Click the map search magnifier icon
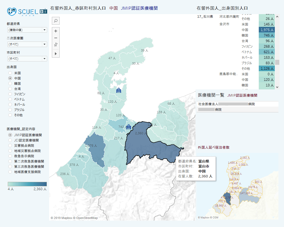 pos(55,21)
